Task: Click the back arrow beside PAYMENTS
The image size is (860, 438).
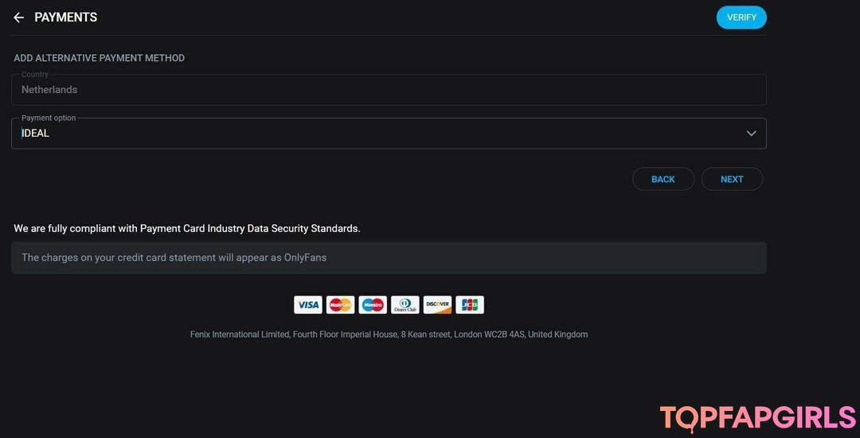Action: tap(19, 17)
